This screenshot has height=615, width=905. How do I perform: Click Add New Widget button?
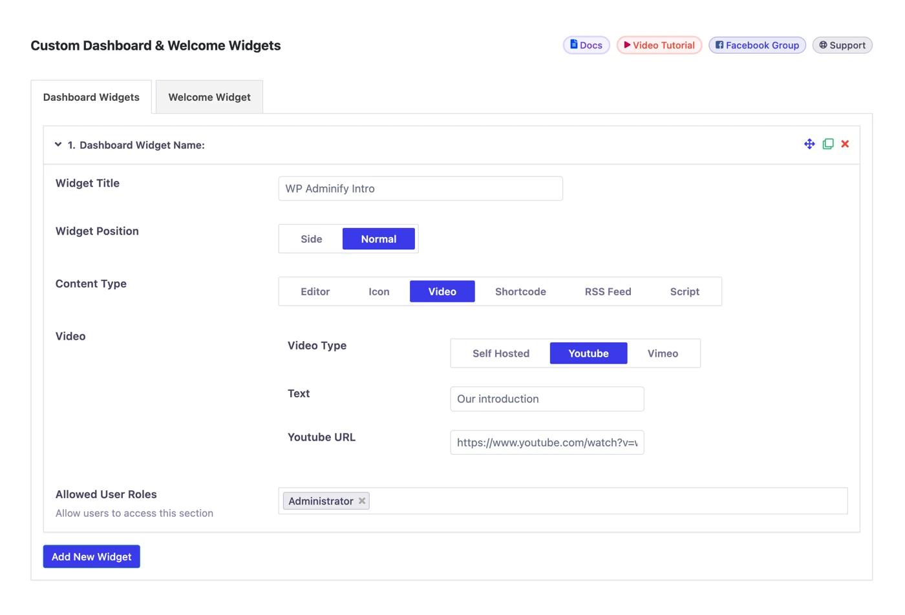click(92, 557)
